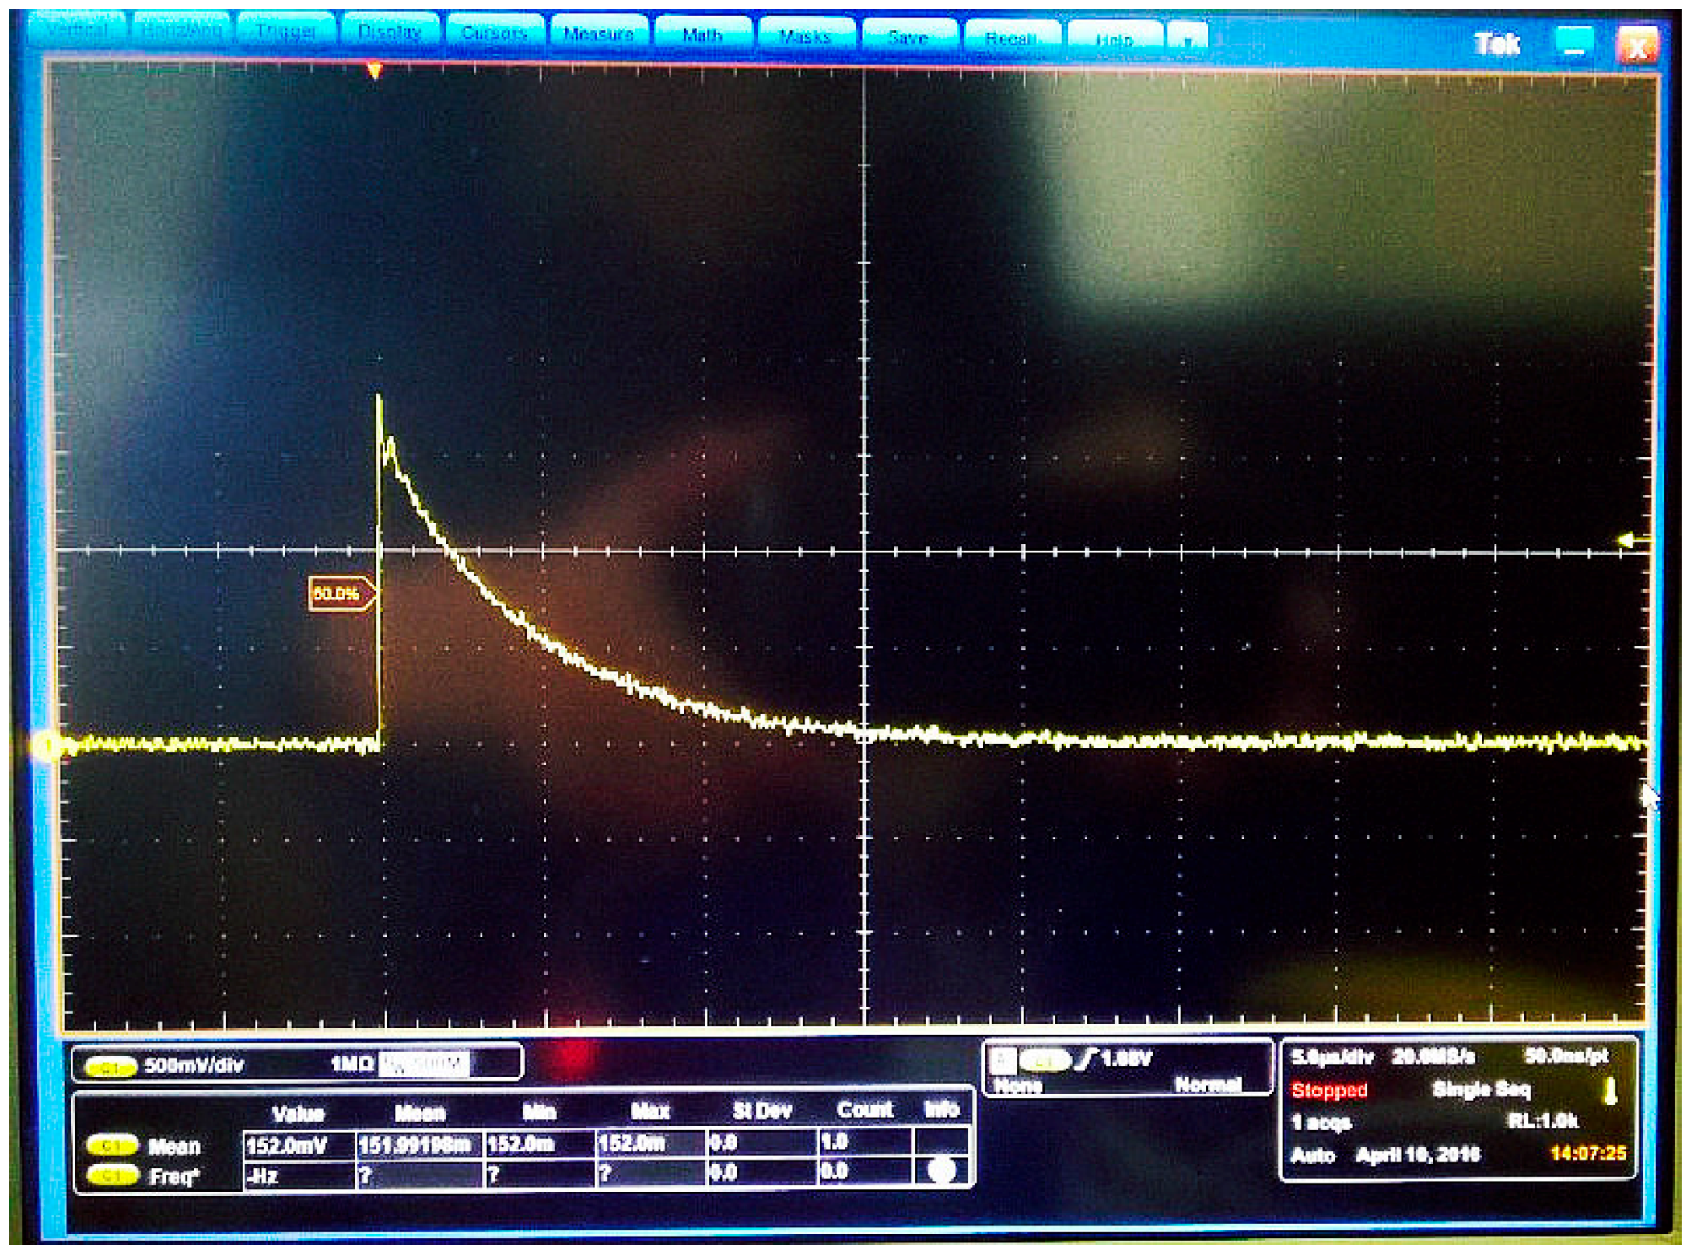
Task: Click the yellow thermometer status icon
Action: click(x=1610, y=1091)
